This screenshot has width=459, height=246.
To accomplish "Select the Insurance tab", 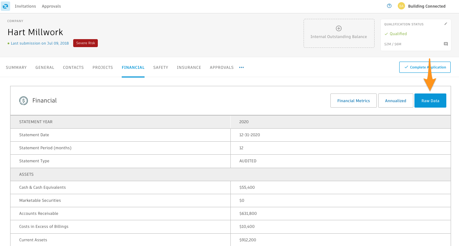I will [x=189, y=67].
